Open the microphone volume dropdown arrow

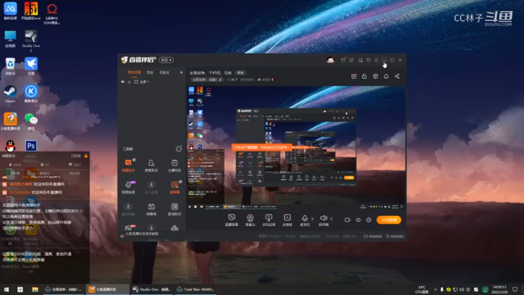click(x=312, y=219)
